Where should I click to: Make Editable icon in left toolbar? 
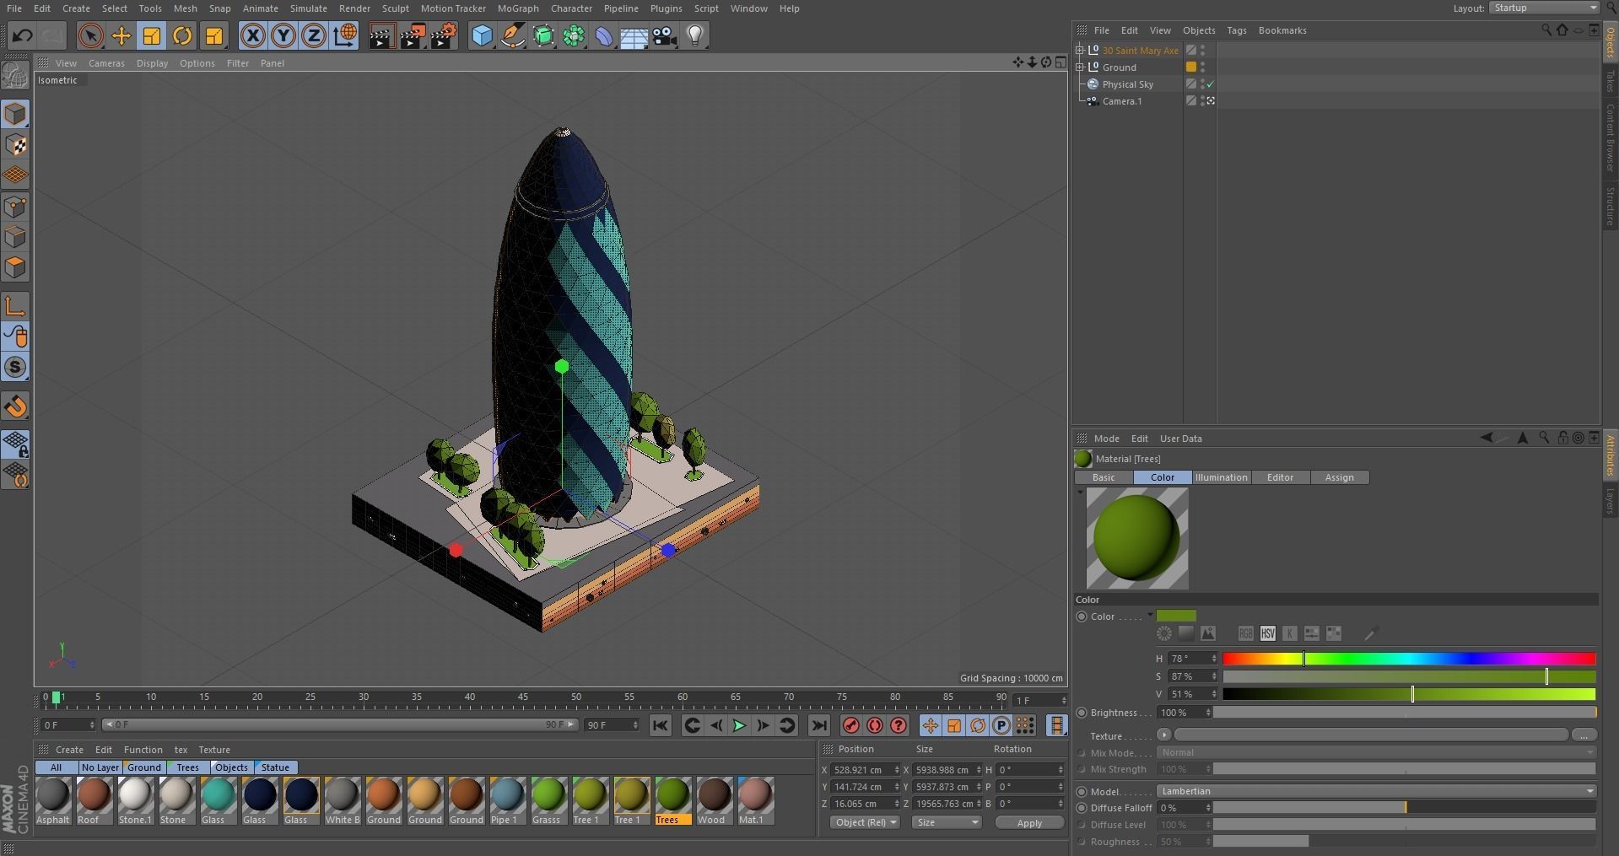pos(15,75)
